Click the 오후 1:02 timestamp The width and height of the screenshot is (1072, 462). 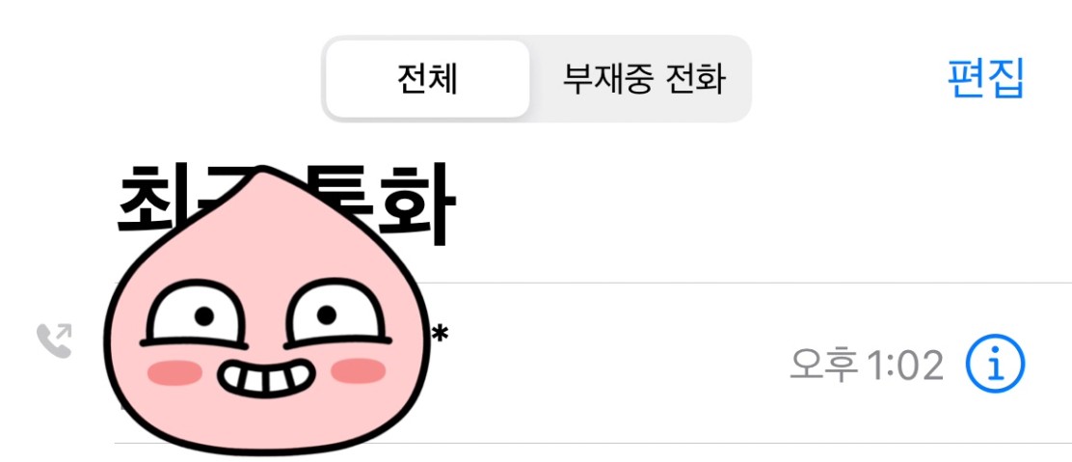click(x=867, y=365)
